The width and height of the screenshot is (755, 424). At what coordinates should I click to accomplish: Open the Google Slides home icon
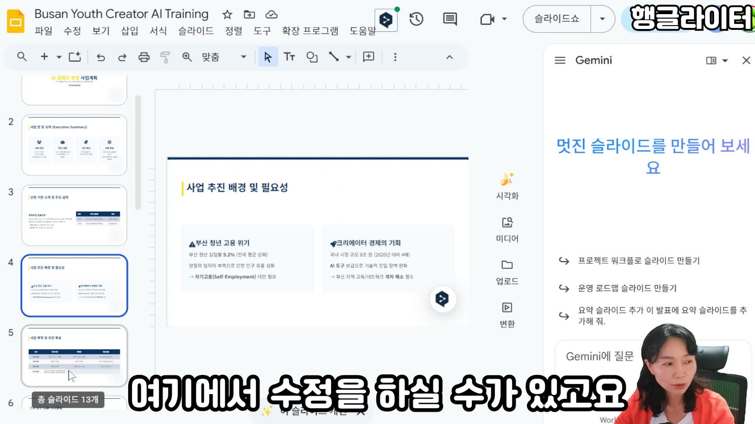(16, 22)
